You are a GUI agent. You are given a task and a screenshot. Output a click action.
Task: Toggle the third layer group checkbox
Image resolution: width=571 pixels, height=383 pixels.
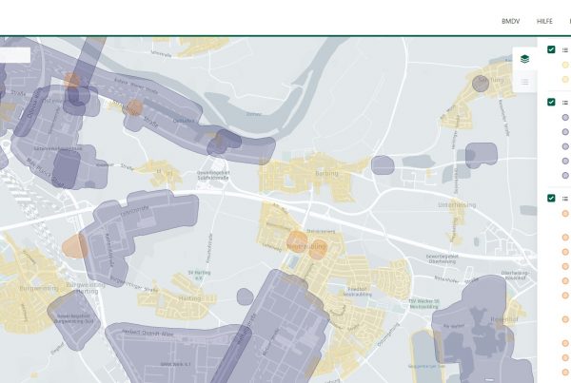(x=552, y=198)
